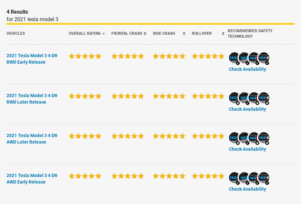The width and height of the screenshot is (301, 204).
Task: Click overall rating stars for RWD Early Release
Action: coord(85,56)
